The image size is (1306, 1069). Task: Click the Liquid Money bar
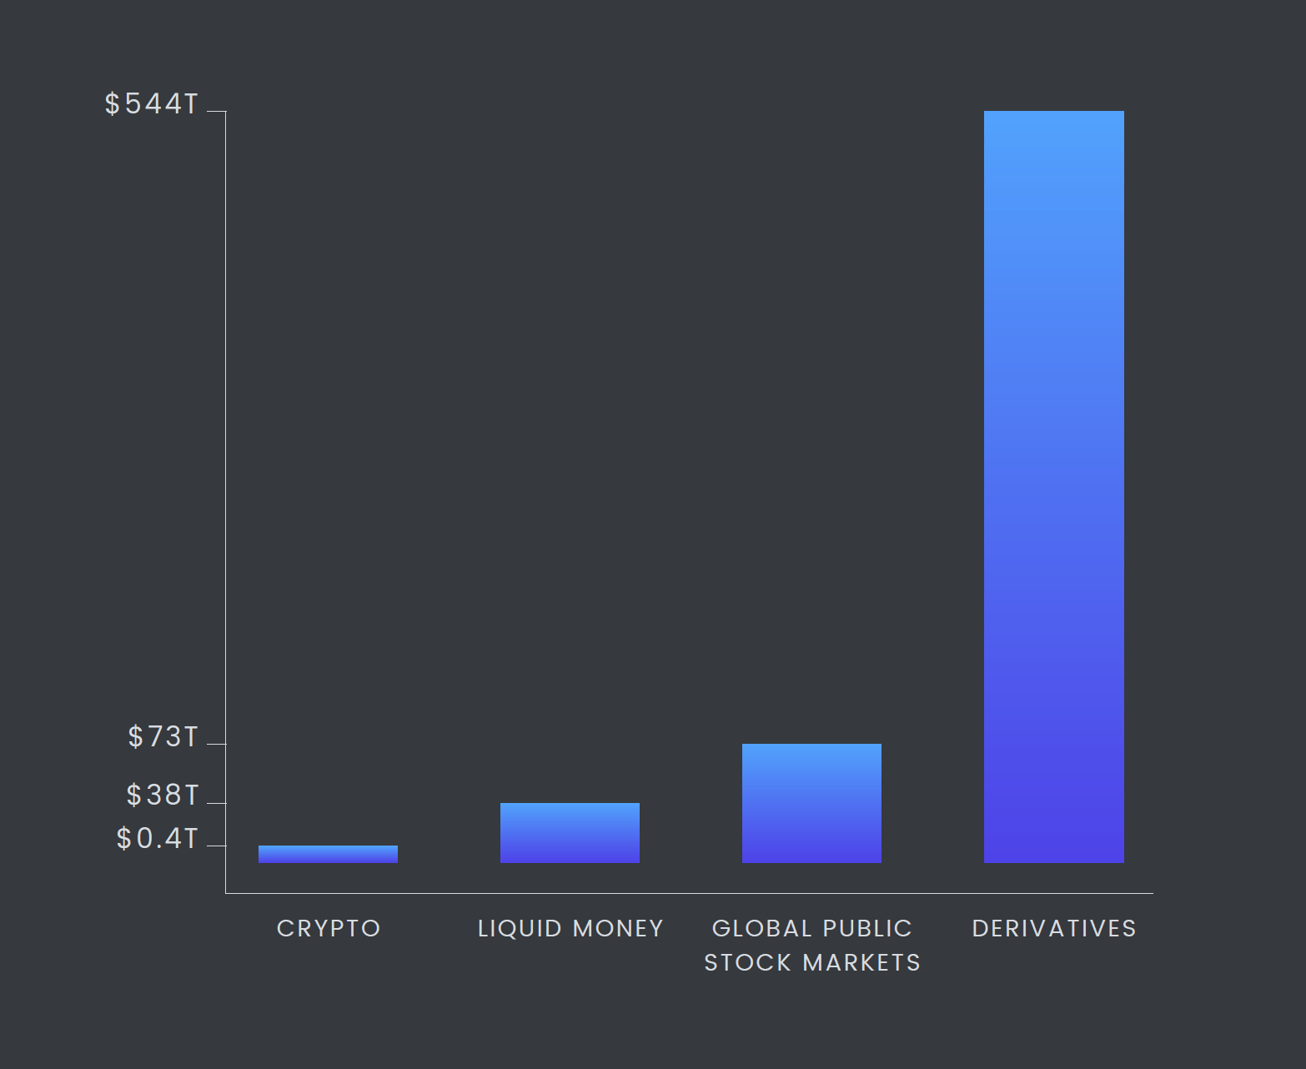click(x=570, y=833)
